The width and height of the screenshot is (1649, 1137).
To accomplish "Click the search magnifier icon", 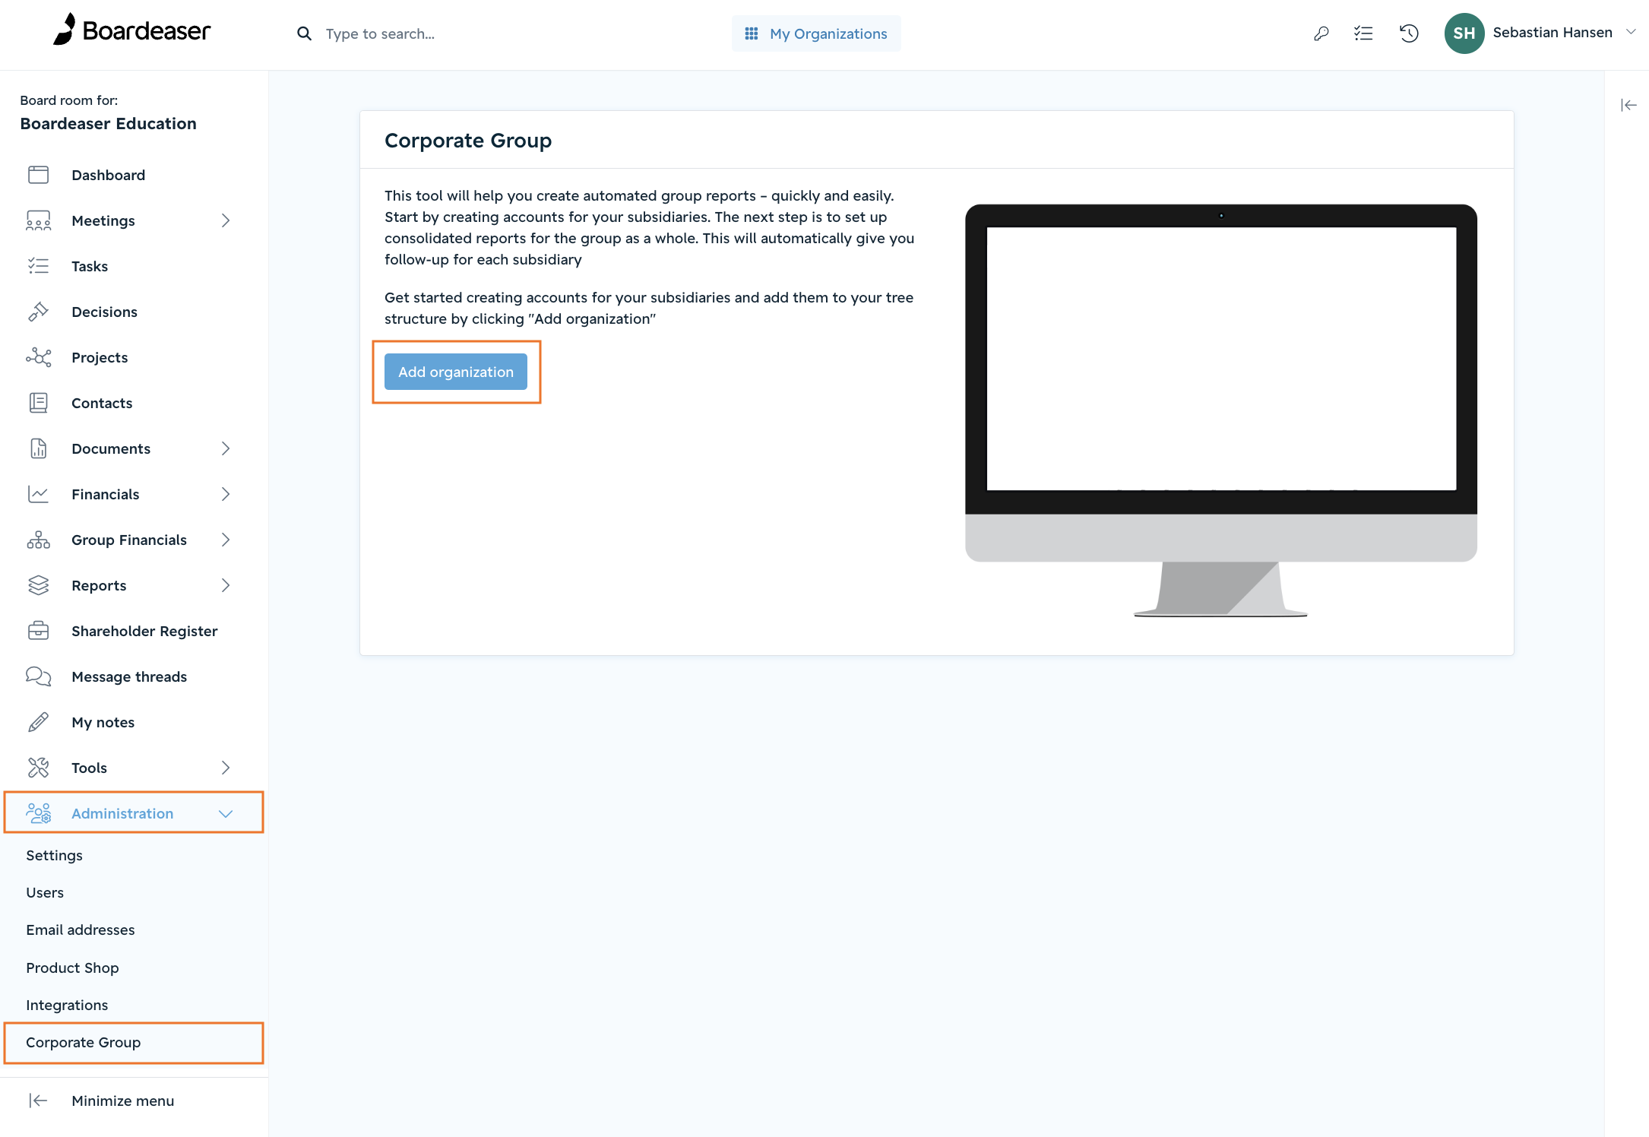I will tap(304, 33).
